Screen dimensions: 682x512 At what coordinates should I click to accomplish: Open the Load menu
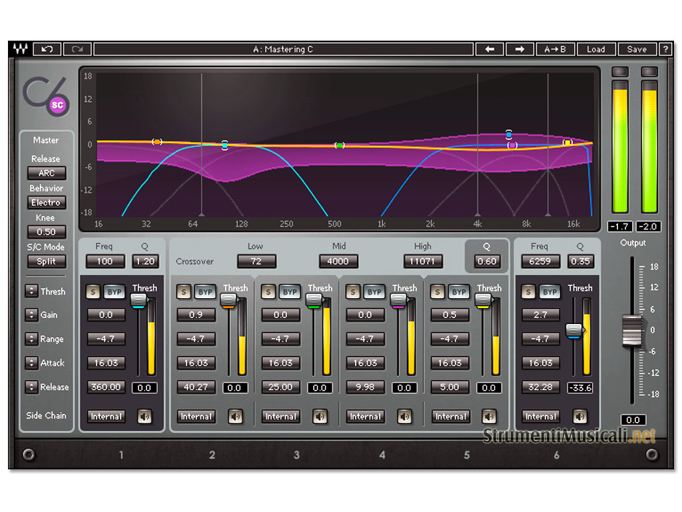(595, 49)
